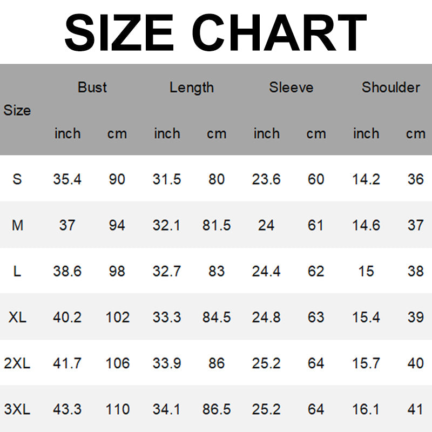Click the 86.5 length cm value
The height and width of the screenshot is (432, 432).
pyautogui.click(x=217, y=410)
